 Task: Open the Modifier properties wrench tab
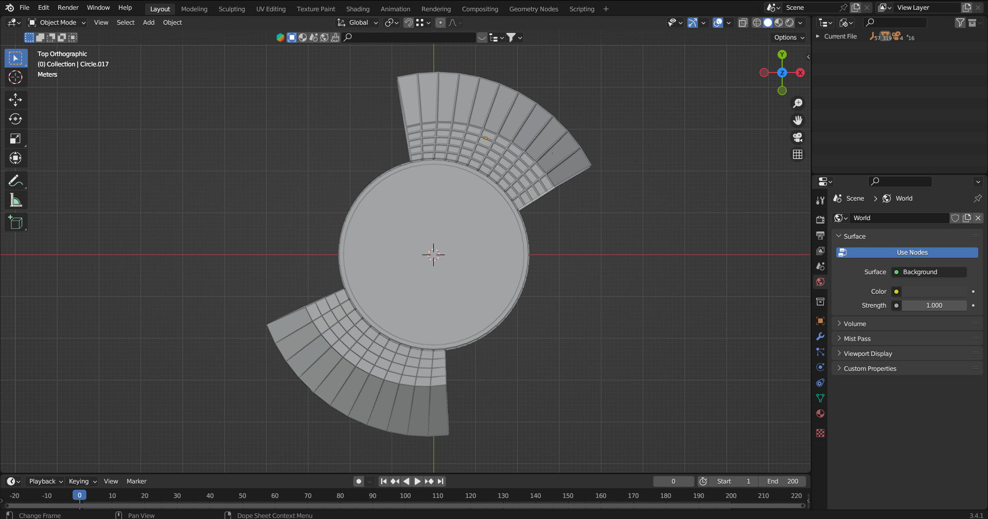click(820, 336)
